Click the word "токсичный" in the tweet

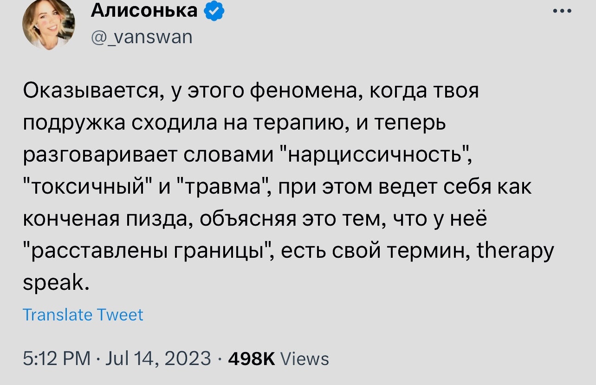pyautogui.click(x=86, y=187)
